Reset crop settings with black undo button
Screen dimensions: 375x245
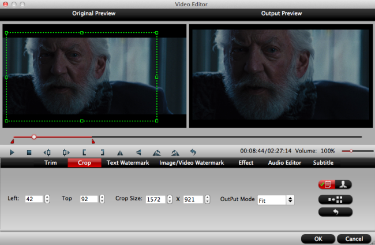(x=335, y=212)
